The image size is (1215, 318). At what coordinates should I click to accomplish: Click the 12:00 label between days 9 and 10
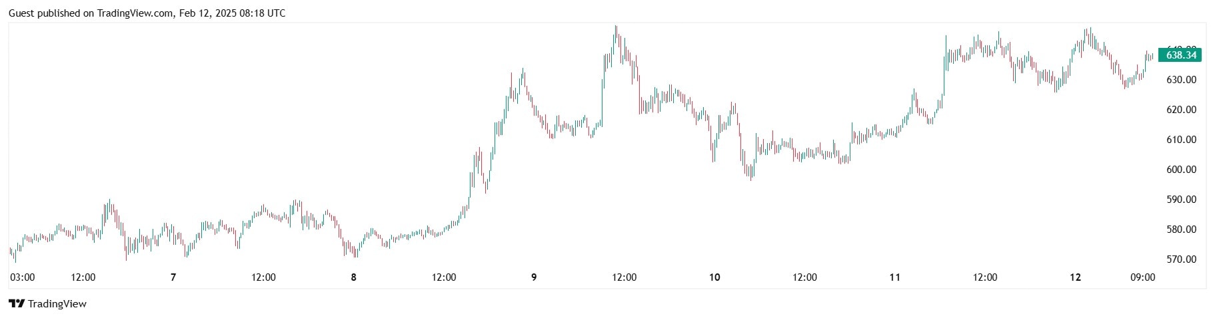tap(624, 277)
